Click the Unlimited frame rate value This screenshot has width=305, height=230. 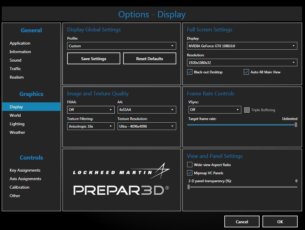coord(290,119)
